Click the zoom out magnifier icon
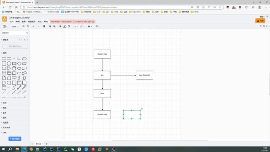Viewport: 270px width, 152px height. pos(28,26)
